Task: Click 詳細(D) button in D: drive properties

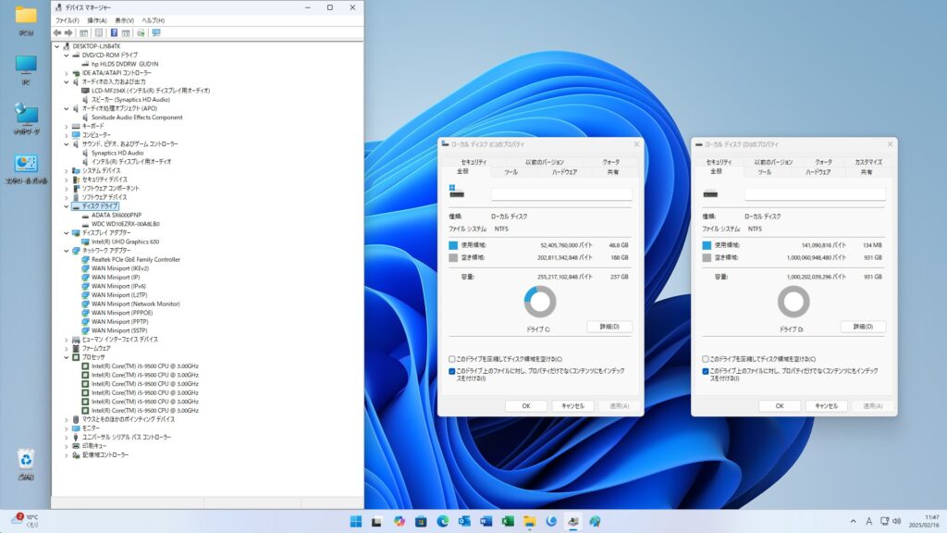Action: tap(863, 327)
